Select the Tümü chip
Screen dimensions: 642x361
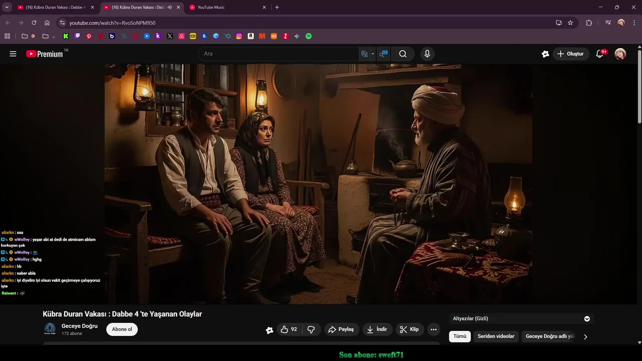point(460,336)
